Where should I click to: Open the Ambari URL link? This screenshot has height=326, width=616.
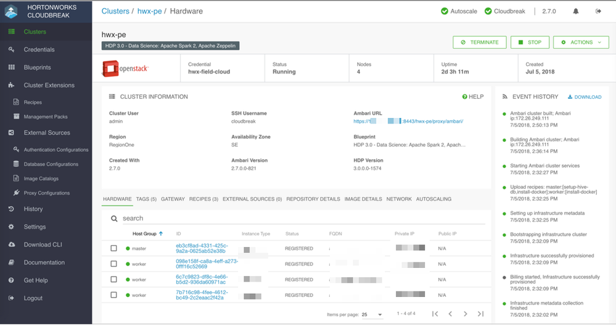pos(408,122)
